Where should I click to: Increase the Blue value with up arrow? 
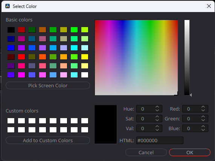203,126
